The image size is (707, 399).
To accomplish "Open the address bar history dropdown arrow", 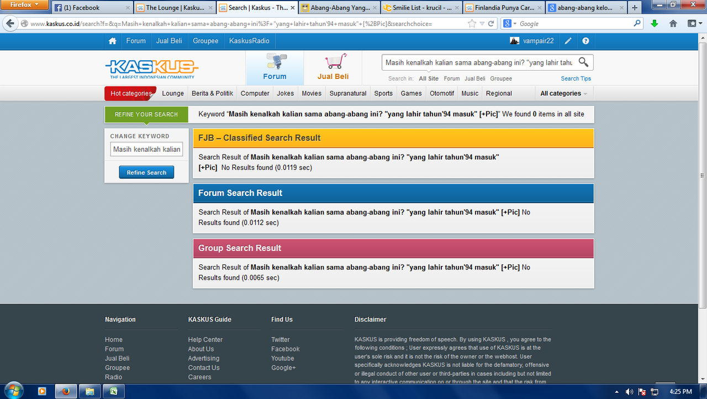I will click(x=482, y=24).
